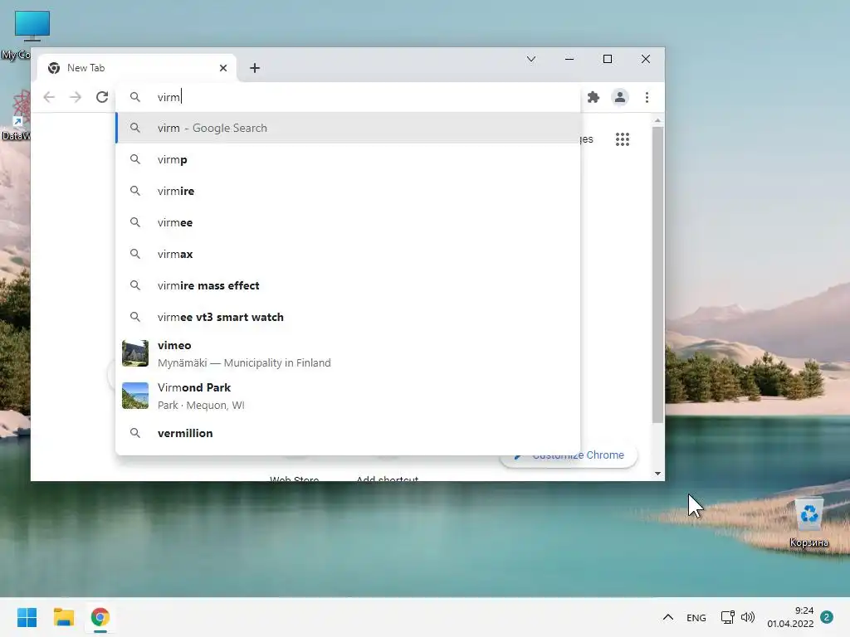The width and height of the screenshot is (850, 637).
Task: Select 'virmee vt3 smart watch' suggestion
Action: (x=348, y=316)
